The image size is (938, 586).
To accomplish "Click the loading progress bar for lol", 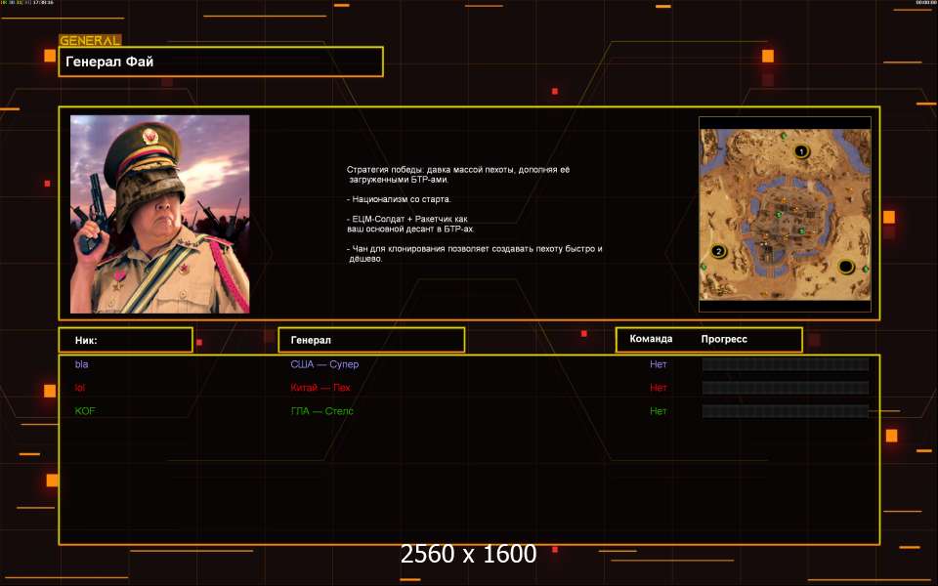I will pos(786,388).
